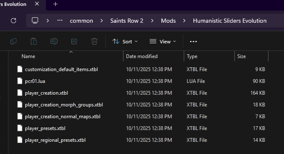
Task: Click Humanistic Sliders Evolution breadcrumb
Action: [x=230, y=21]
